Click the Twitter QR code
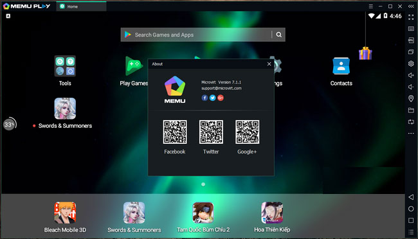The image size is (418, 239). [x=211, y=132]
